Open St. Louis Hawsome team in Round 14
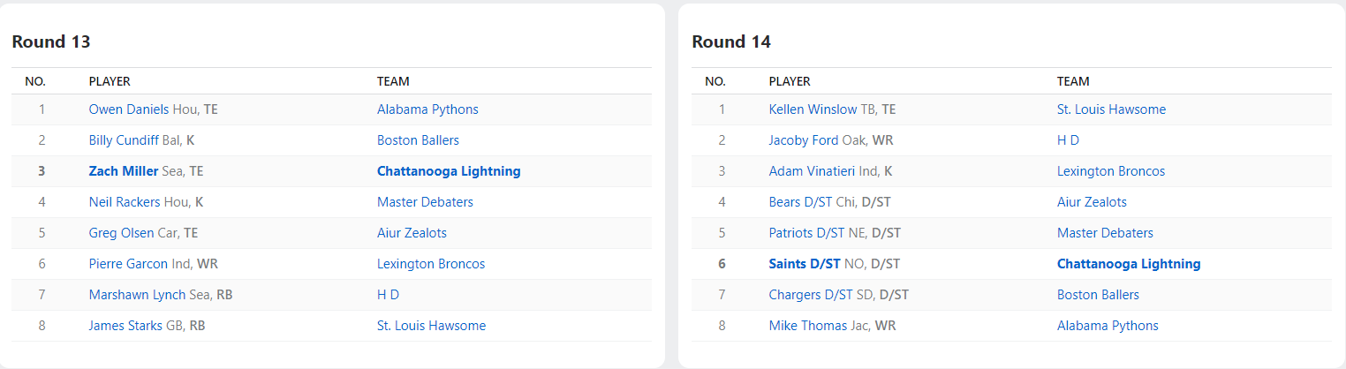 1111,109
